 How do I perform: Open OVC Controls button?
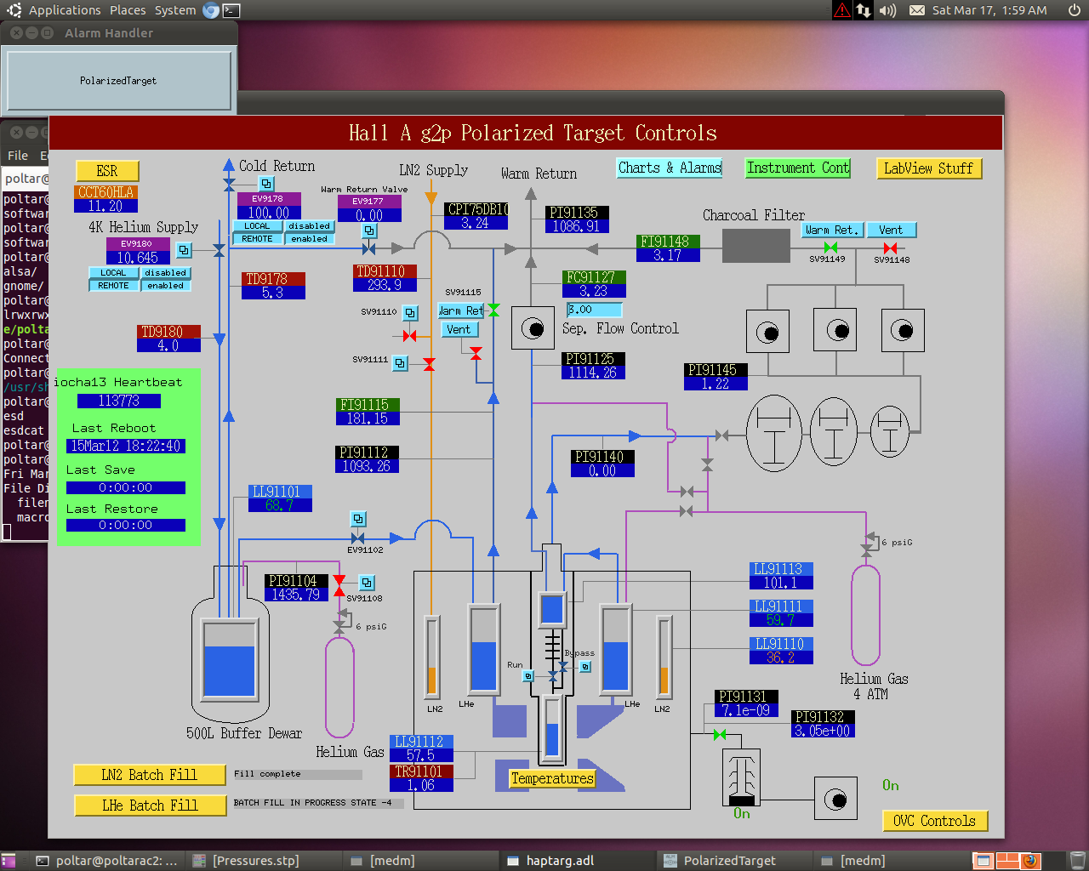[x=934, y=821]
